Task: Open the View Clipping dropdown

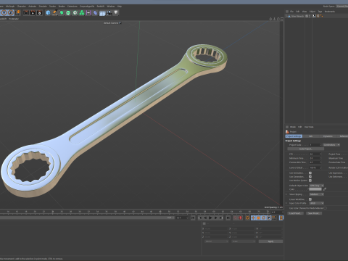Action: (317, 194)
